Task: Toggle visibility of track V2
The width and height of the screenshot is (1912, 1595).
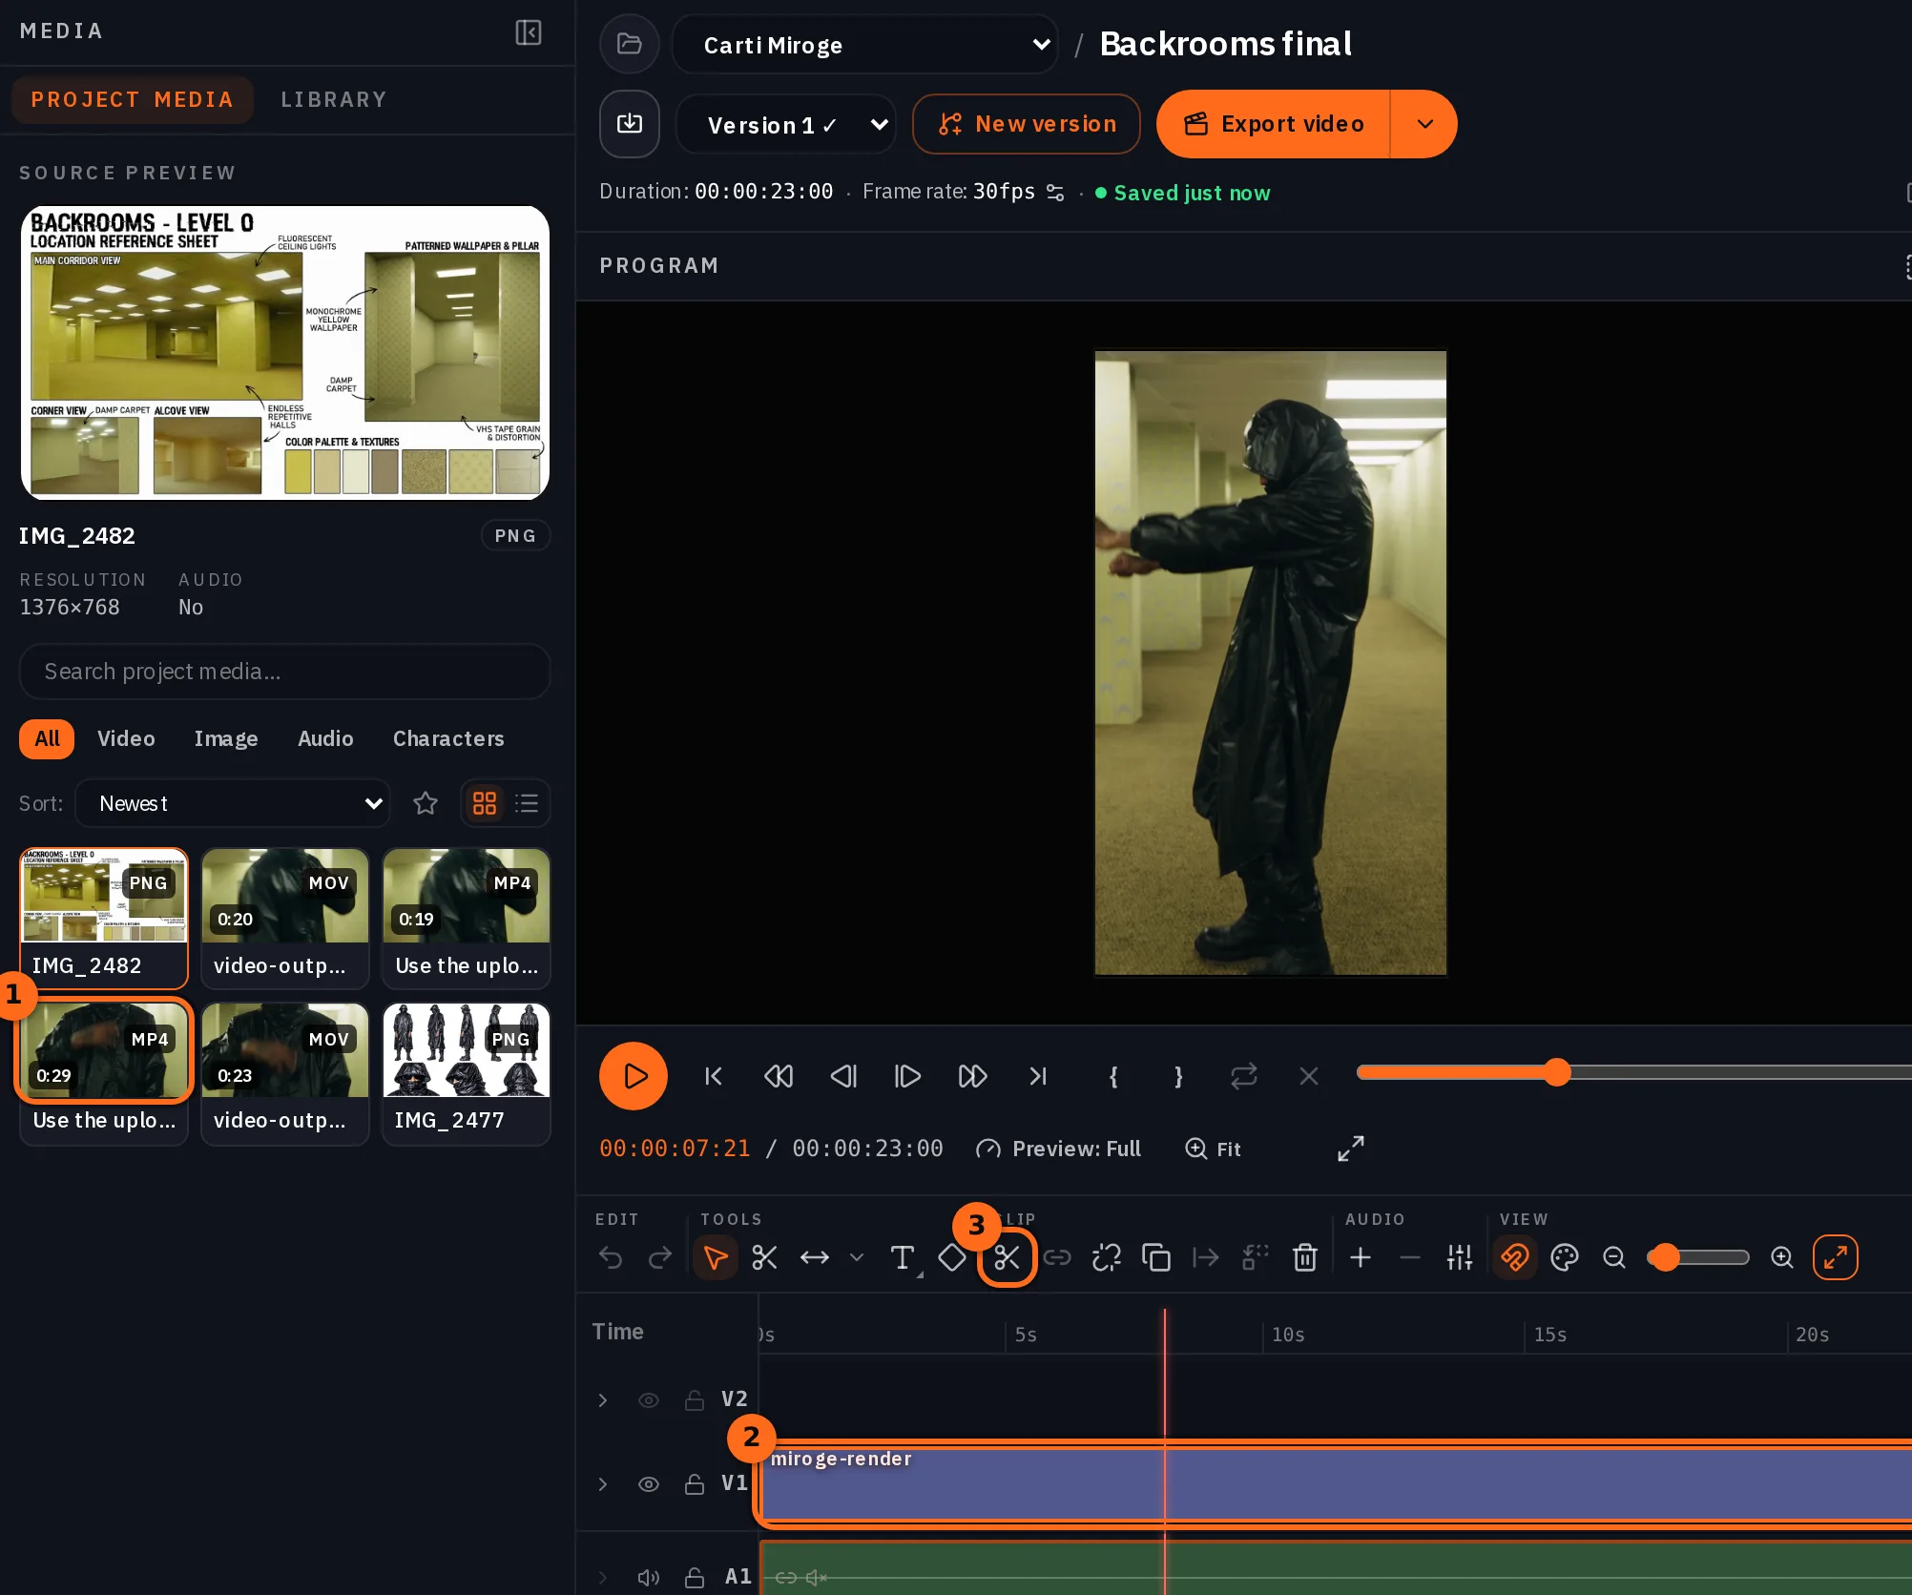Action: tap(649, 1400)
